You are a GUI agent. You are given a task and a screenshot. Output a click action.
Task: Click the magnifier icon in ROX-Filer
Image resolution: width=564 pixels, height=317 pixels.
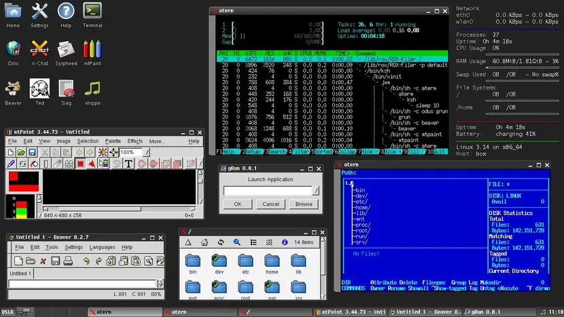point(236,242)
